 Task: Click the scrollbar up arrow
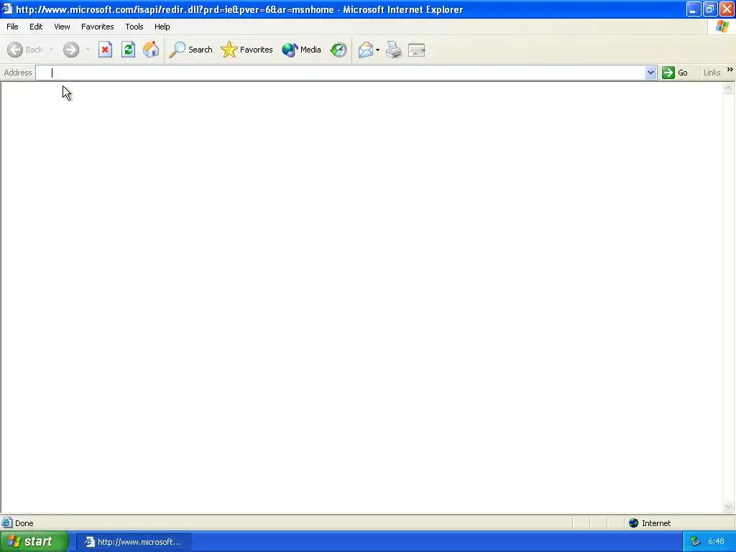(x=729, y=88)
